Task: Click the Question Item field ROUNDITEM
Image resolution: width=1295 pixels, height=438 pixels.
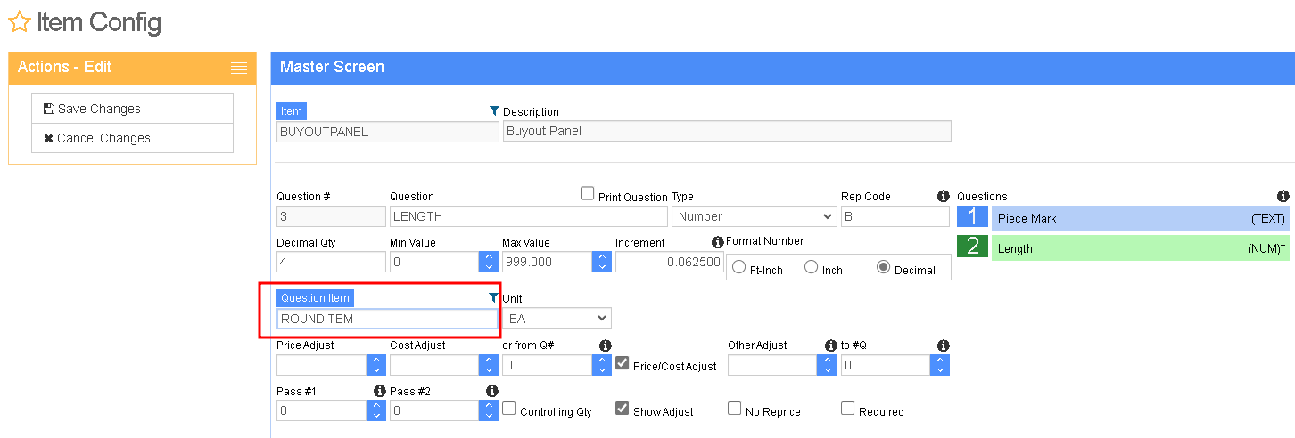Action: [387, 319]
